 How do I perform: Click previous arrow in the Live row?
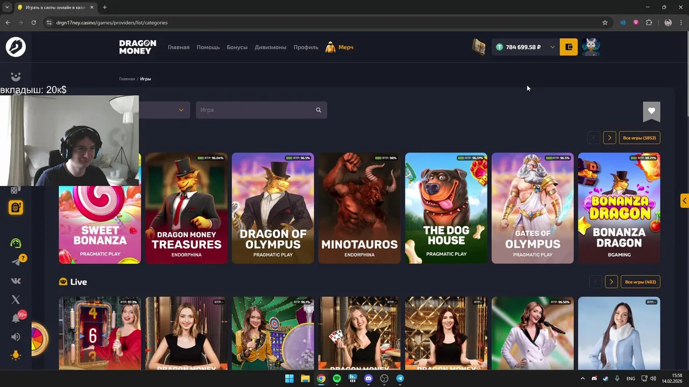tap(595, 282)
